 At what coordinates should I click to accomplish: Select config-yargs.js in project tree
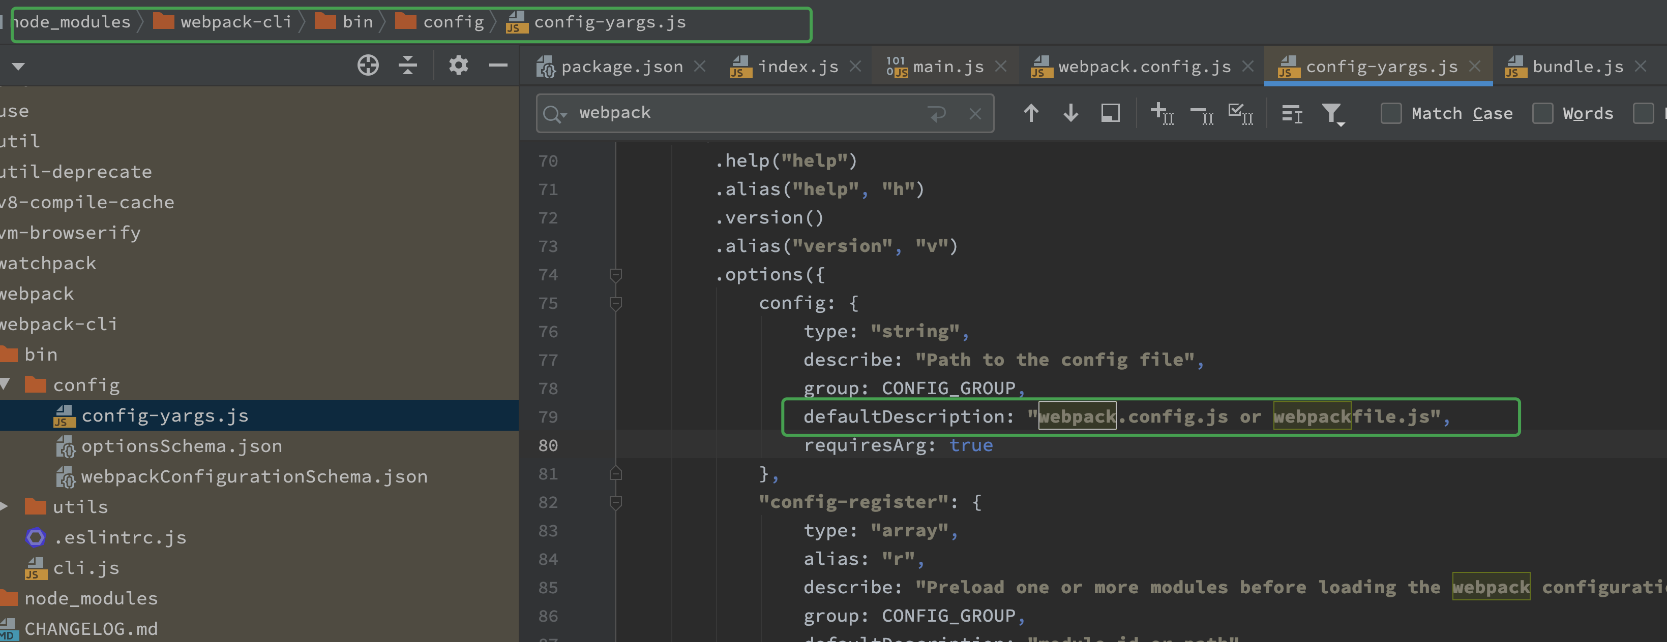[x=259, y=415]
